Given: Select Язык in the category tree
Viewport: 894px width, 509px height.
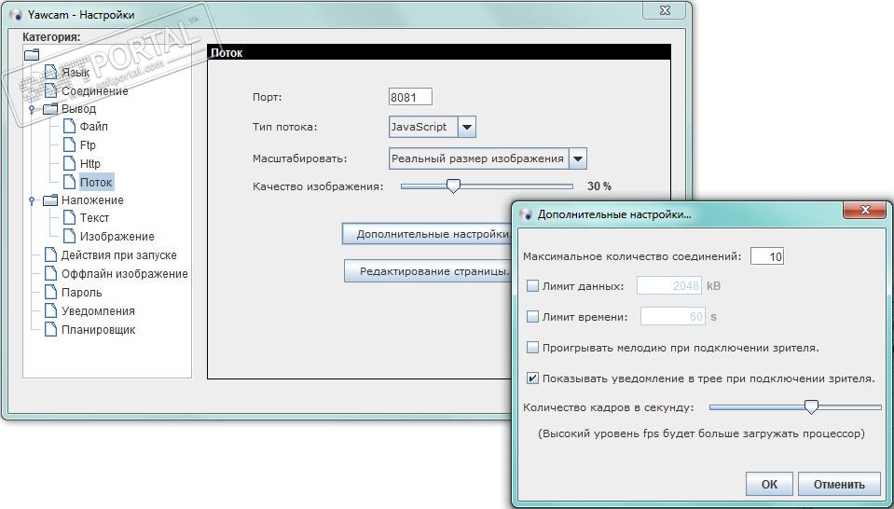Looking at the screenshot, I should [x=76, y=73].
